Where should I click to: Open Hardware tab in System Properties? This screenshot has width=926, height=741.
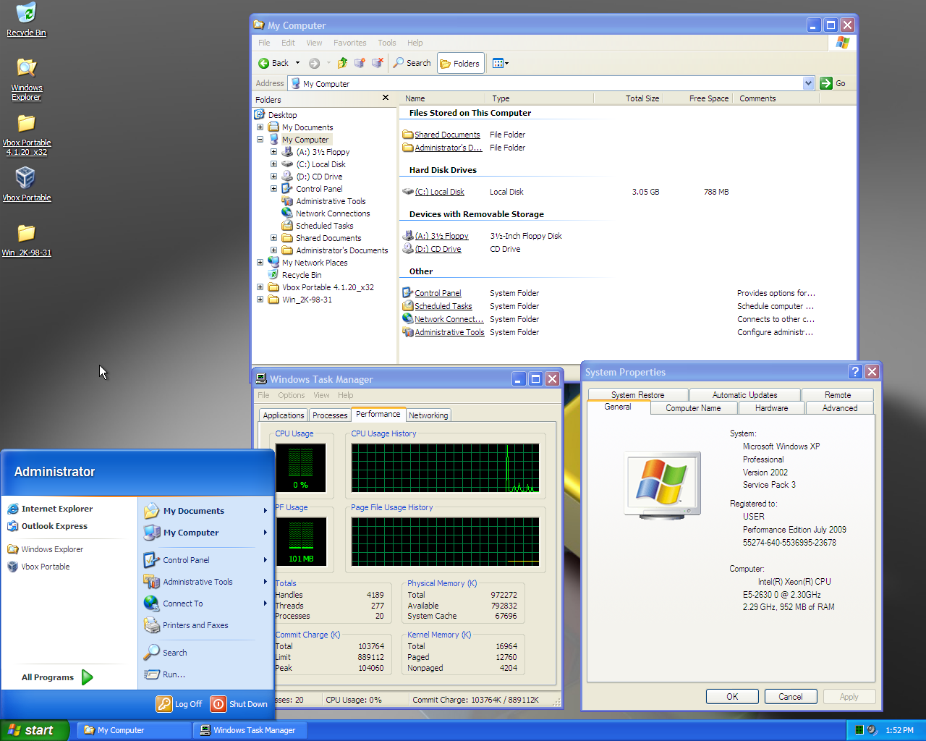pos(772,408)
